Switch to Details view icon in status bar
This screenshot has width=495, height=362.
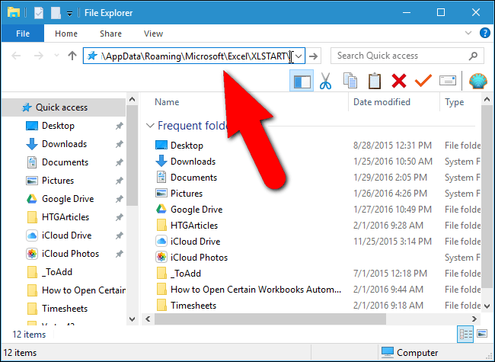tap(465, 334)
